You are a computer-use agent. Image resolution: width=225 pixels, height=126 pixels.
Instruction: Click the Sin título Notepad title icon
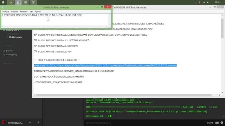pos(3,7)
